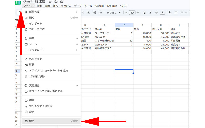
Task: Check the cloud save status icon
Action: [62, 2]
